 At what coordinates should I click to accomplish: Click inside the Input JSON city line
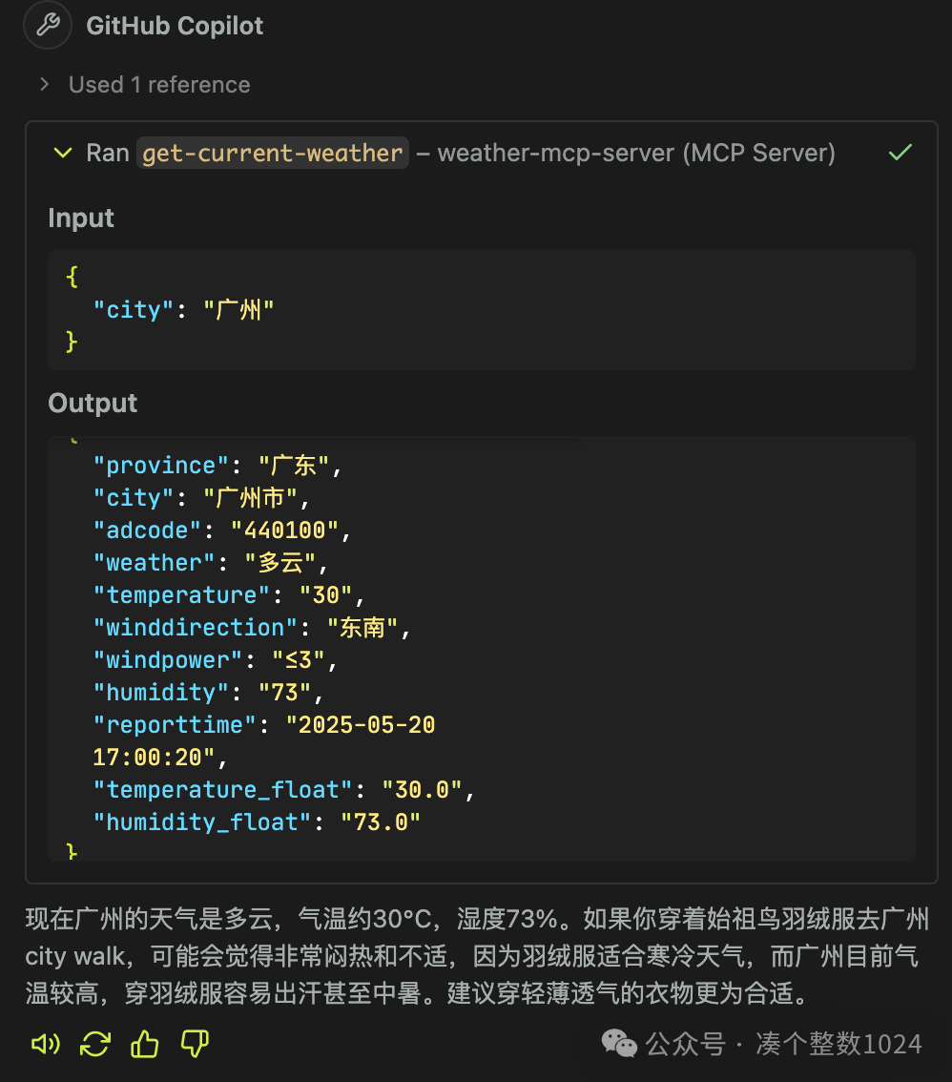(x=183, y=309)
